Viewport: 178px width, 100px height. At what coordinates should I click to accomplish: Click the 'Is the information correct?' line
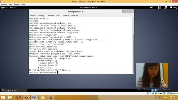pos(50,70)
